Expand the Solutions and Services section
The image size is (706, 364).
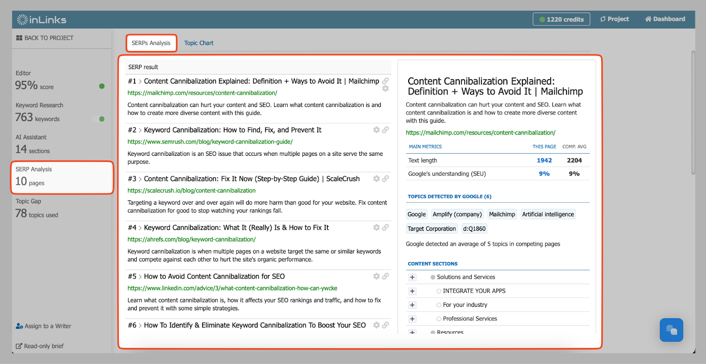(x=412, y=277)
